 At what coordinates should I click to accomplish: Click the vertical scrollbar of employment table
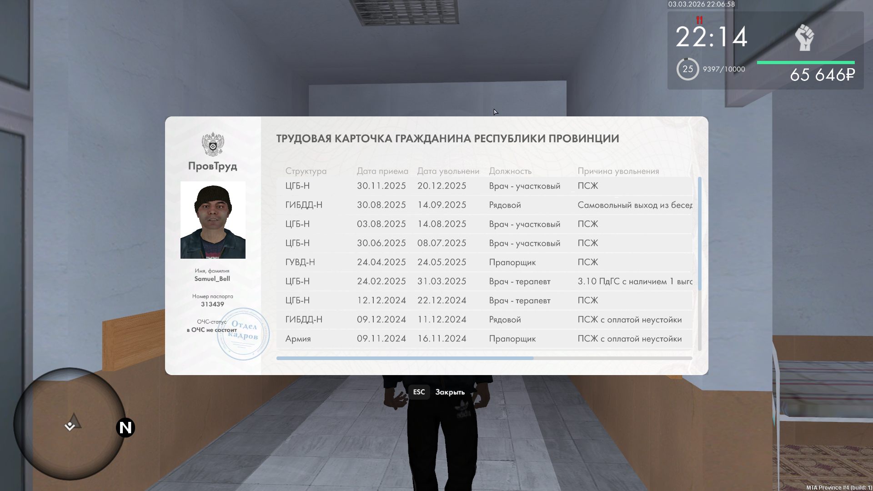click(699, 234)
